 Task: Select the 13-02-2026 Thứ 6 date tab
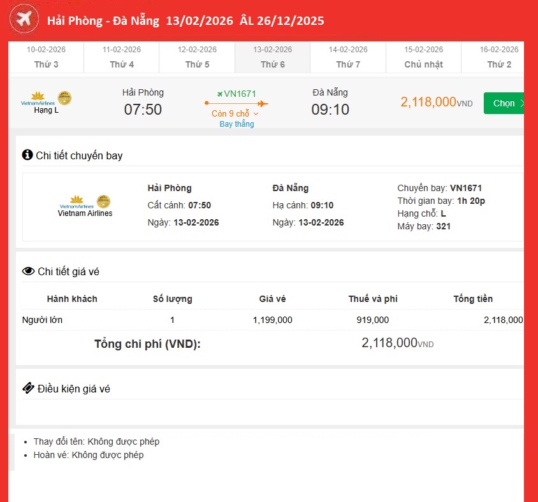pyautogui.click(x=272, y=57)
